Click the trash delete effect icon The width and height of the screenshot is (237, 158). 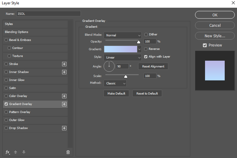pos(68,152)
